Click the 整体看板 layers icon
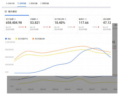 coord(6,11)
